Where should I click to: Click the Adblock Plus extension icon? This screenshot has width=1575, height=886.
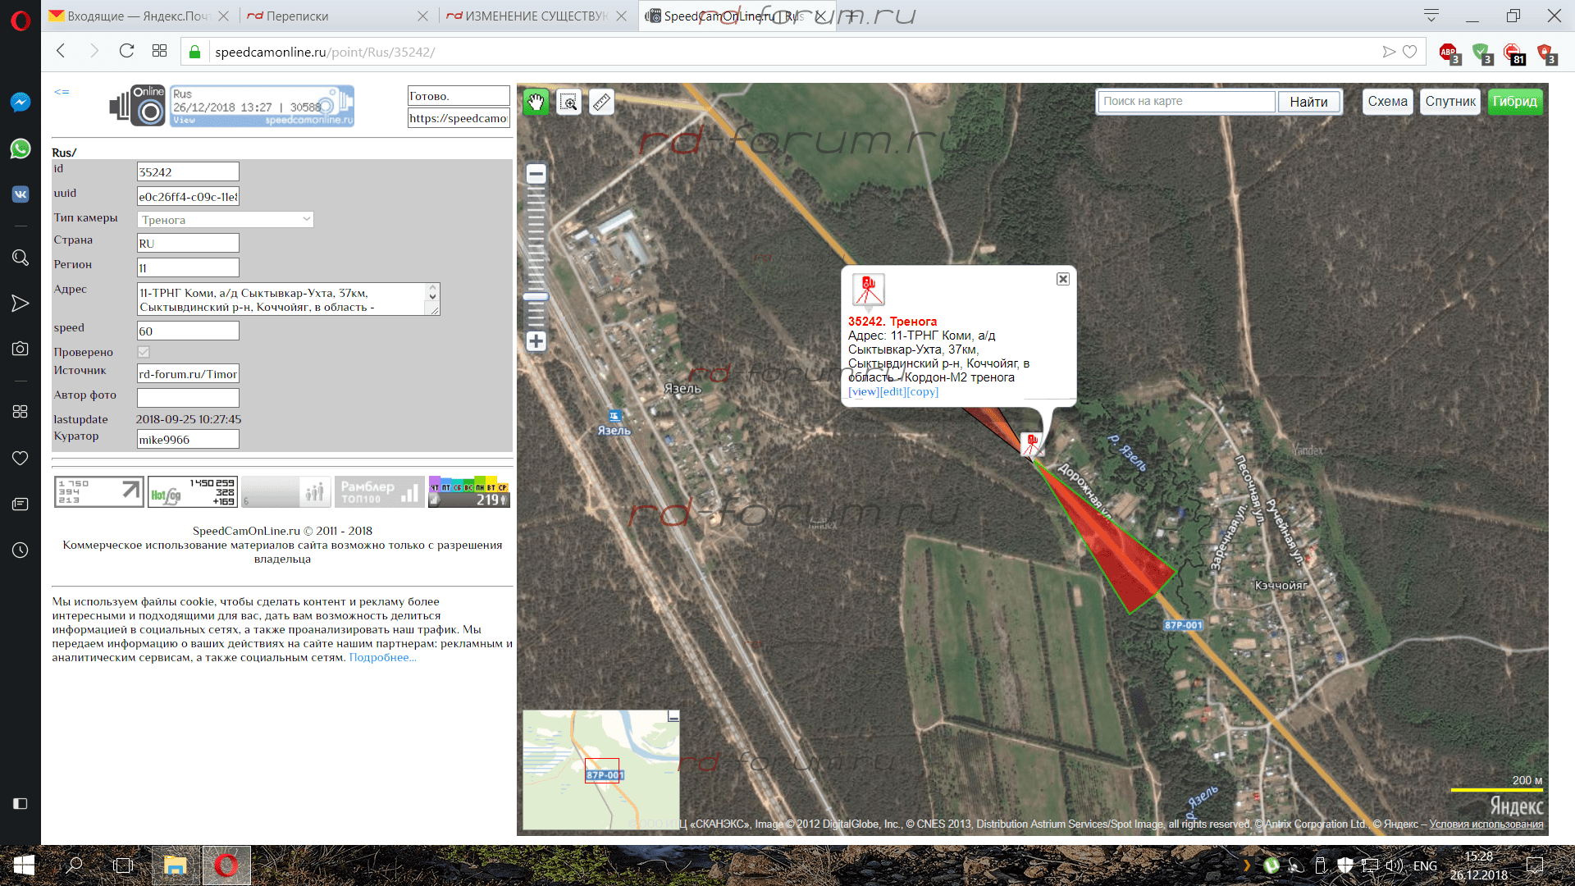(1449, 53)
